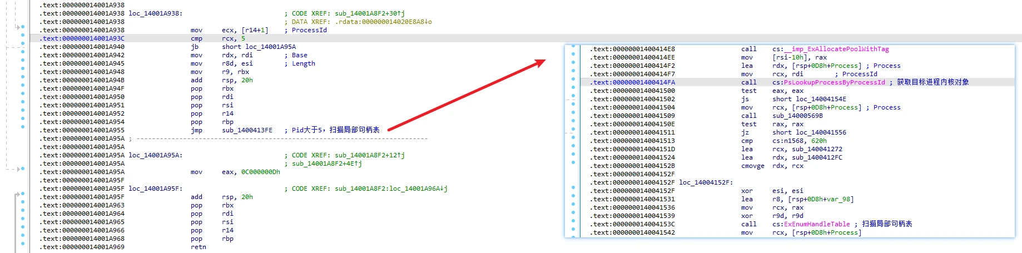Click breakpoint dot beside address 14004153C

[573, 221]
